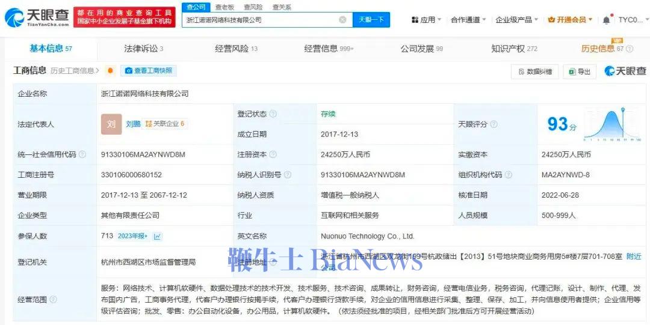This screenshot has width=650, height=325.
Task: Click help icon next to 登记状态
Action: pyautogui.click(x=273, y=114)
